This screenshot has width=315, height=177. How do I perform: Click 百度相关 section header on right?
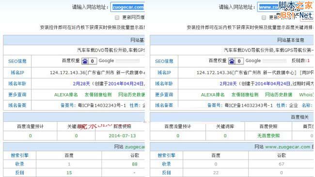(x=299, y=117)
